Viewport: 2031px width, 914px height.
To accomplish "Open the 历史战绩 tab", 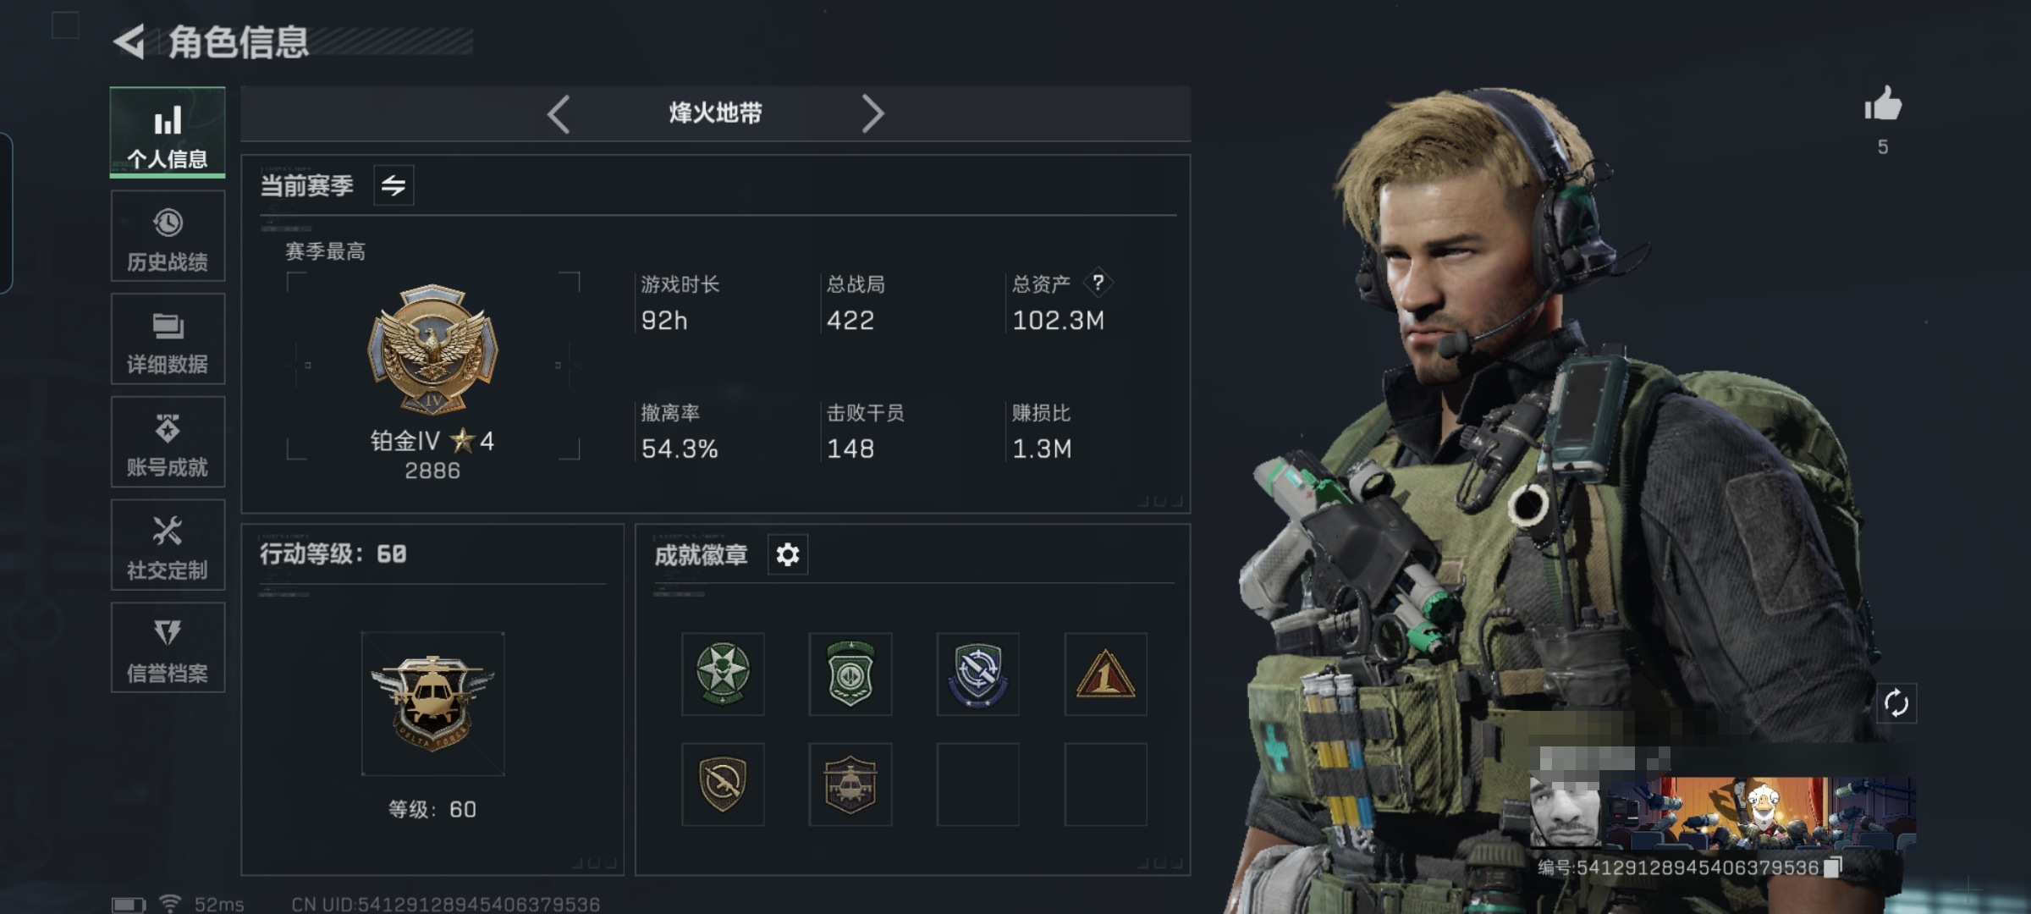I will [168, 236].
